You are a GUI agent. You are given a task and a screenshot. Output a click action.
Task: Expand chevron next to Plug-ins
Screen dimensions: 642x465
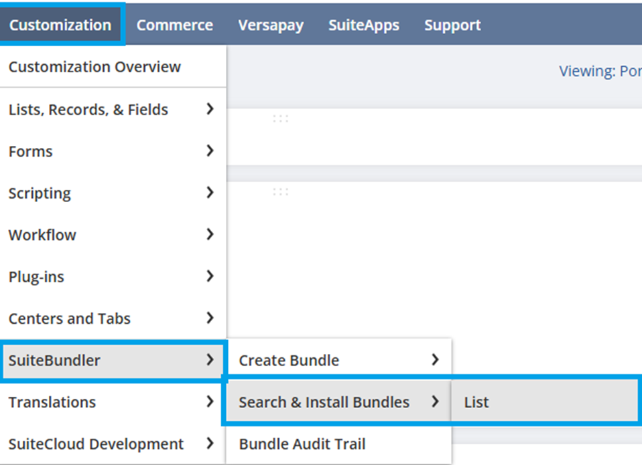(x=210, y=276)
